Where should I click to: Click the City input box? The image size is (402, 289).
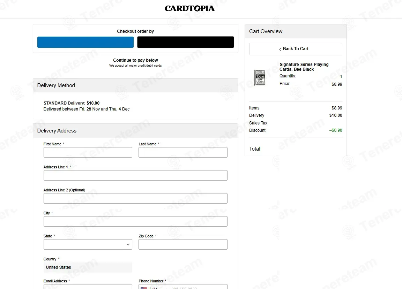click(x=135, y=221)
